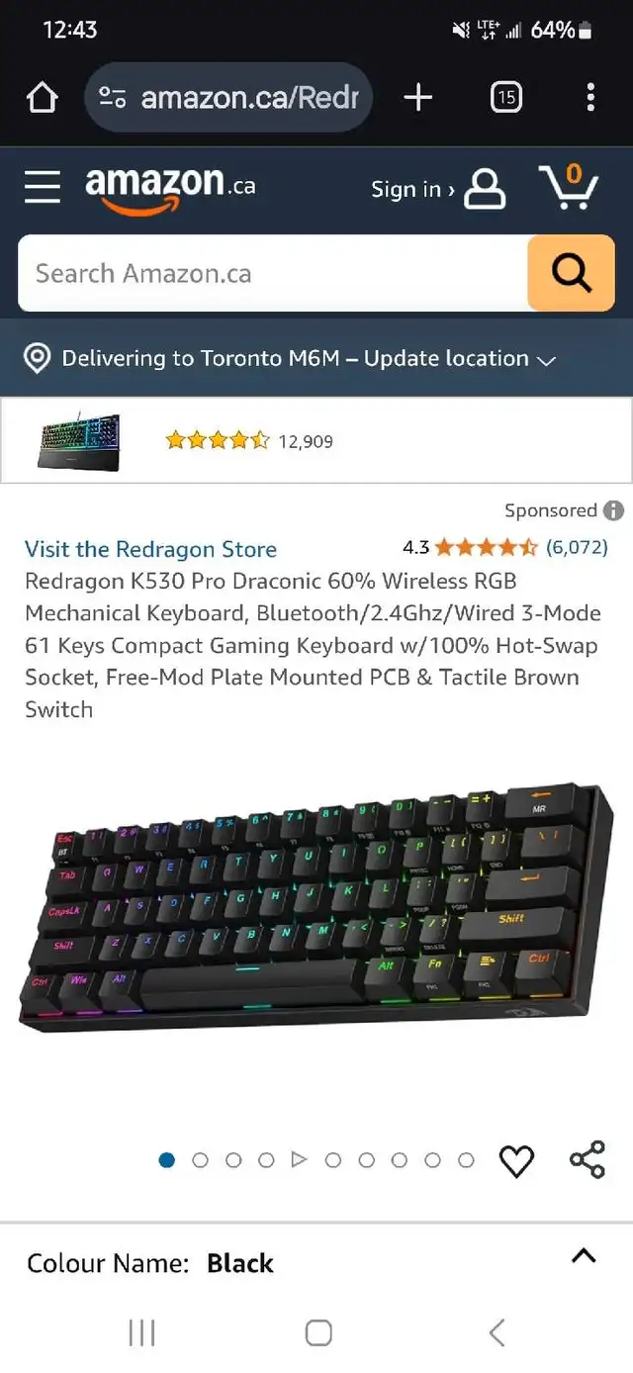The height and width of the screenshot is (1373, 633).
Task: Tap the Chrome home icon
Action: coord(42,97)
